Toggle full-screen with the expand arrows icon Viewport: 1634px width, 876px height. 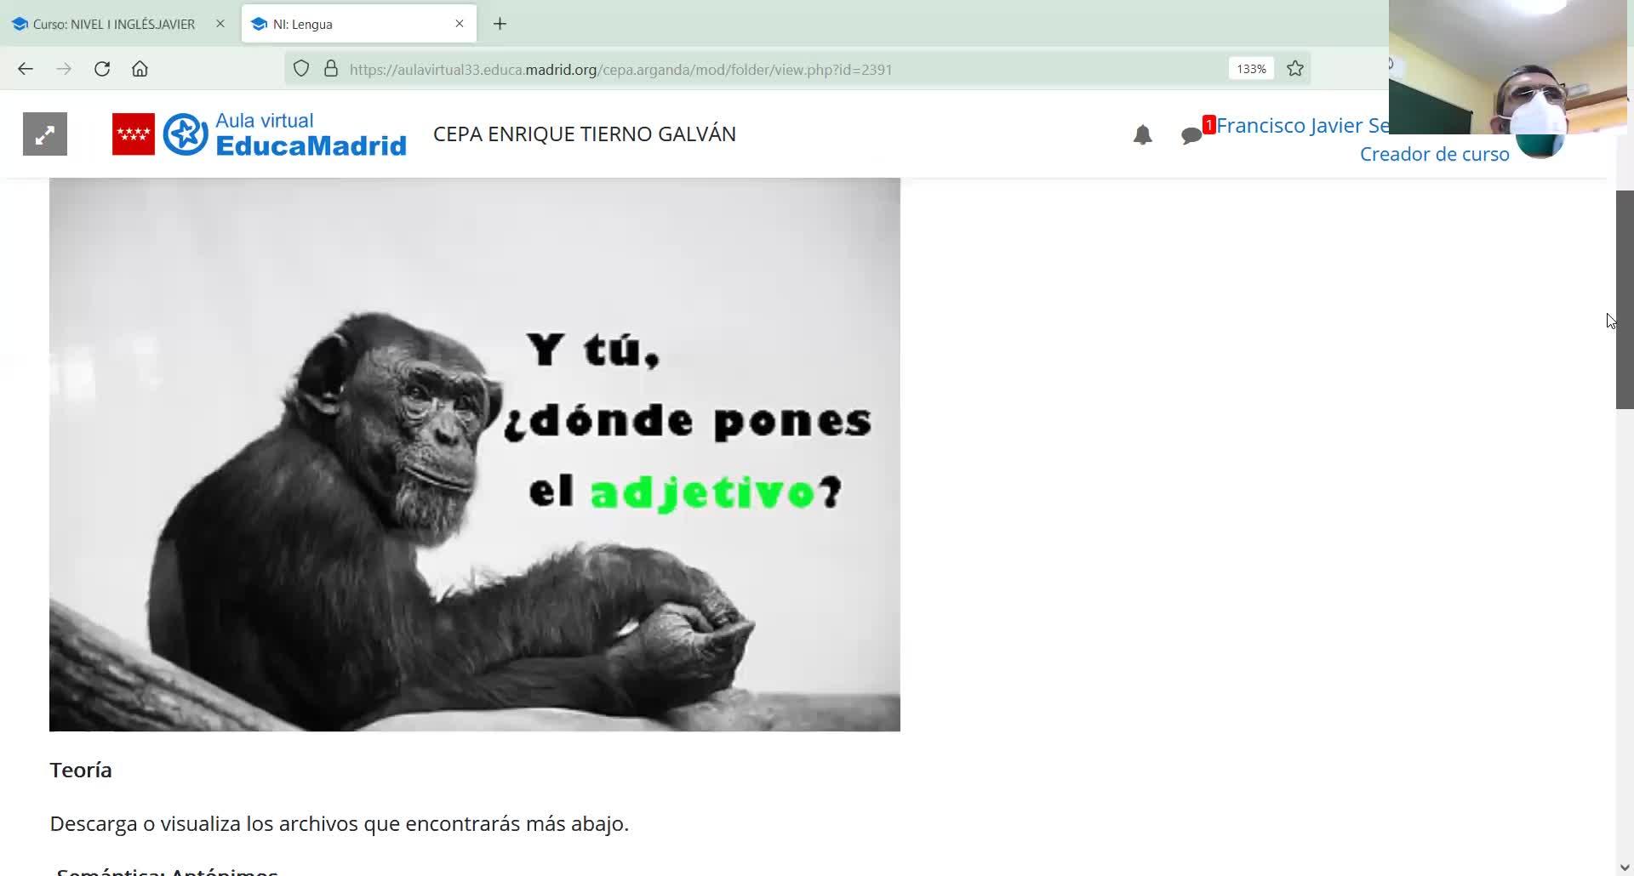pyautogui.click(x=45, y=134)
